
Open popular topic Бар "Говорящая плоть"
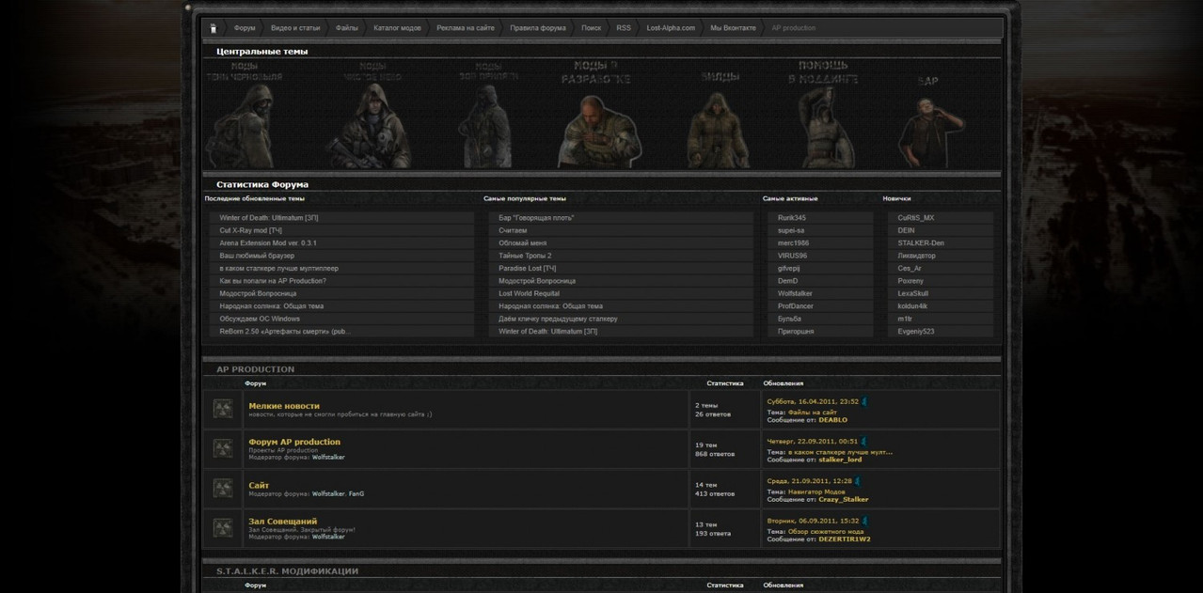[536, 217]
